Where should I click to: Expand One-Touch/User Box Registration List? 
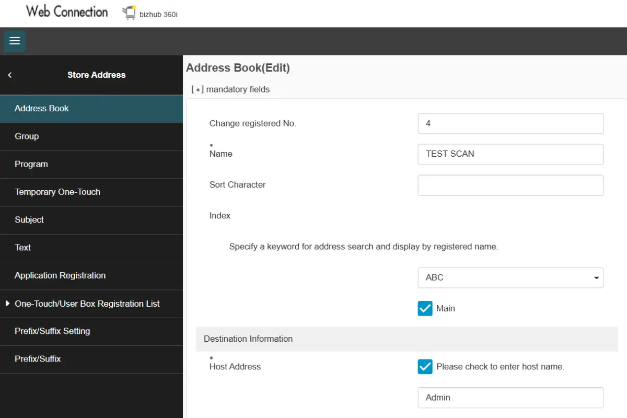tap(87, 304)
